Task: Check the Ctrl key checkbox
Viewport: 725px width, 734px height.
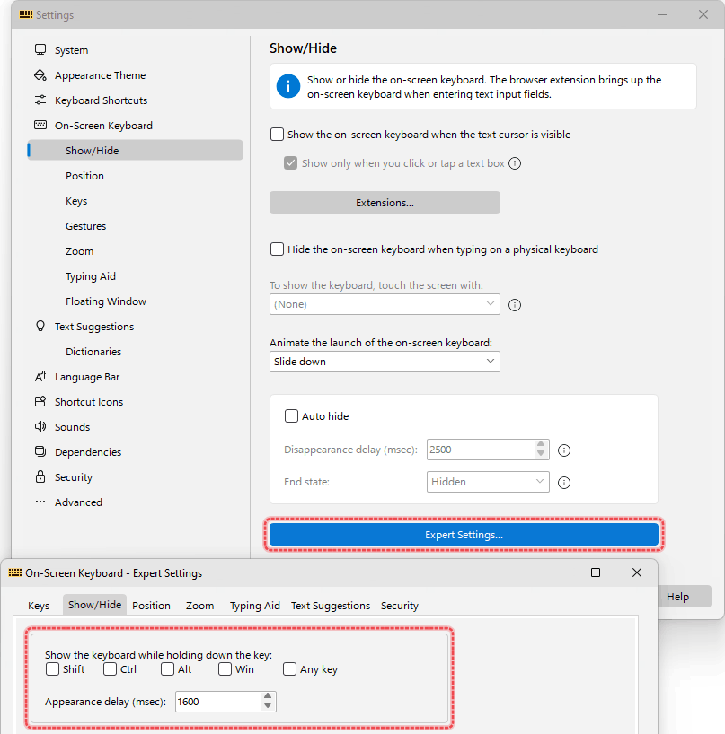Action: (x=111, y=668)
